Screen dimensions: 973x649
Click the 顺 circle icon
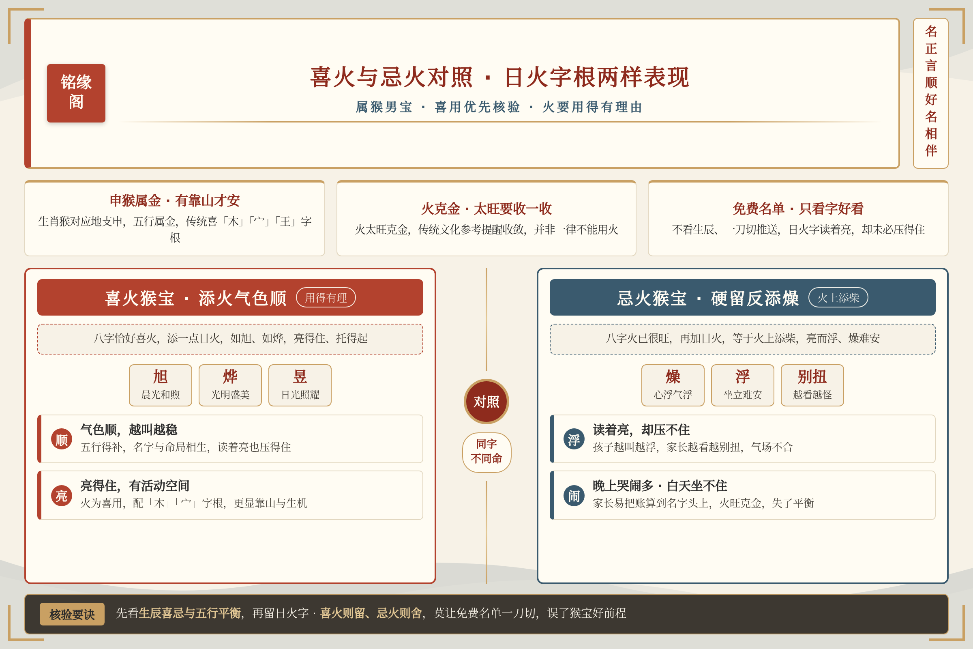click(62, 439)
